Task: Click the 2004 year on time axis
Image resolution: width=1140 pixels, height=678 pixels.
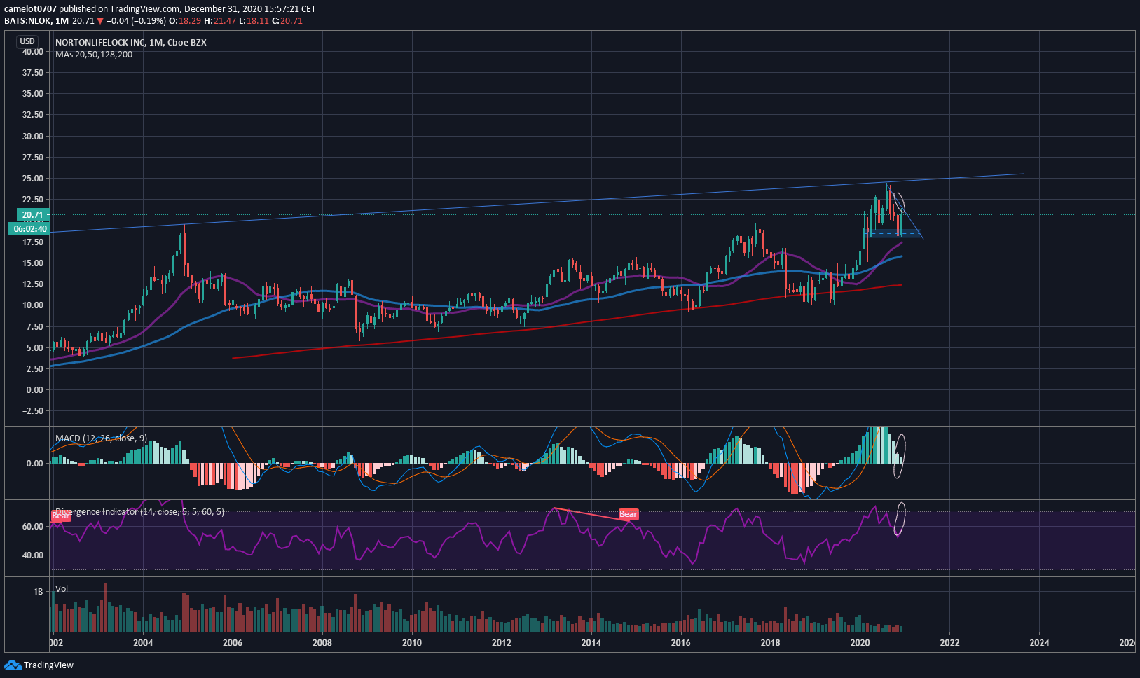Action: tap(143, 643)
